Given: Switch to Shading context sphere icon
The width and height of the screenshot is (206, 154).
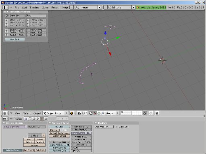Looking at the screenshot, I should [x=34, y=119].
